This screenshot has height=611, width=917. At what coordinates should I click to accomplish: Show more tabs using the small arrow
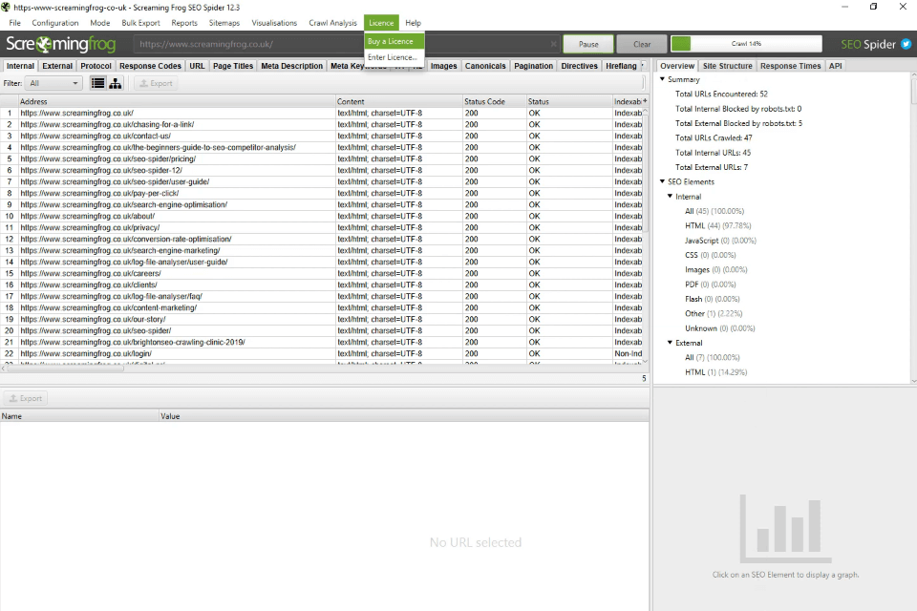[644, 66]
